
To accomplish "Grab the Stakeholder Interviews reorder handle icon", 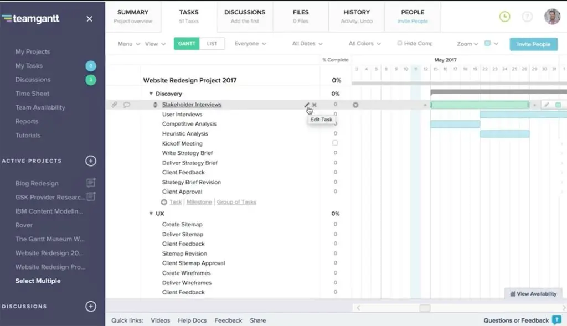I will click(x=155, y=105).
